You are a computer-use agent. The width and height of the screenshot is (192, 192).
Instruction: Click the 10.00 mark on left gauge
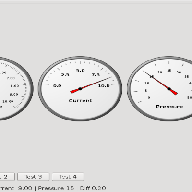[8, 101]
